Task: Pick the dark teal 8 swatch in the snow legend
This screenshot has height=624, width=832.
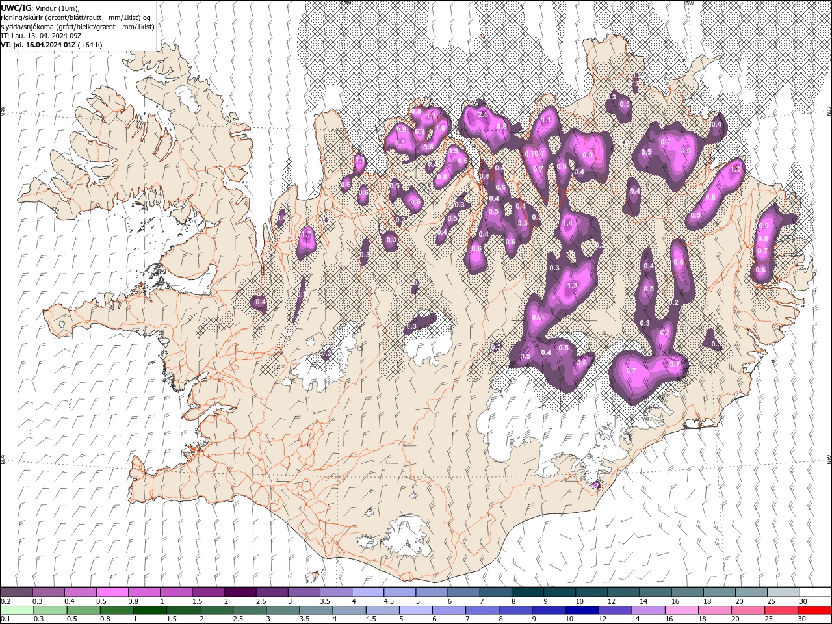Action: [526, 592]
